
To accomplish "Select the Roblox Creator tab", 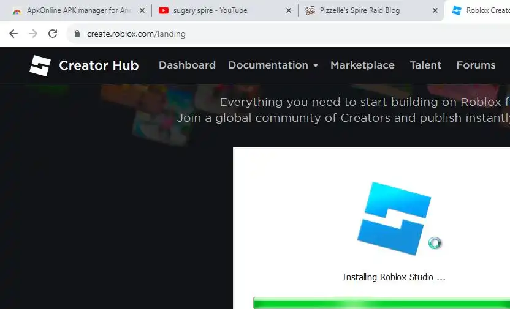I will point(478,11).
